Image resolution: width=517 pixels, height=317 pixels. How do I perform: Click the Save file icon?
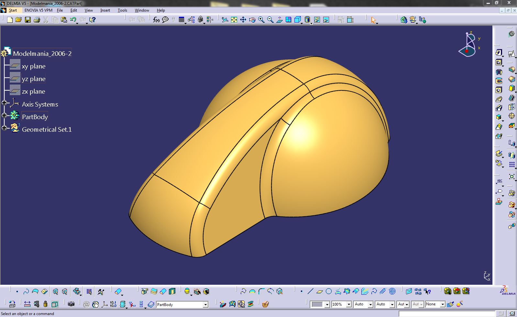pyautogui.click(x=28, y=20)
